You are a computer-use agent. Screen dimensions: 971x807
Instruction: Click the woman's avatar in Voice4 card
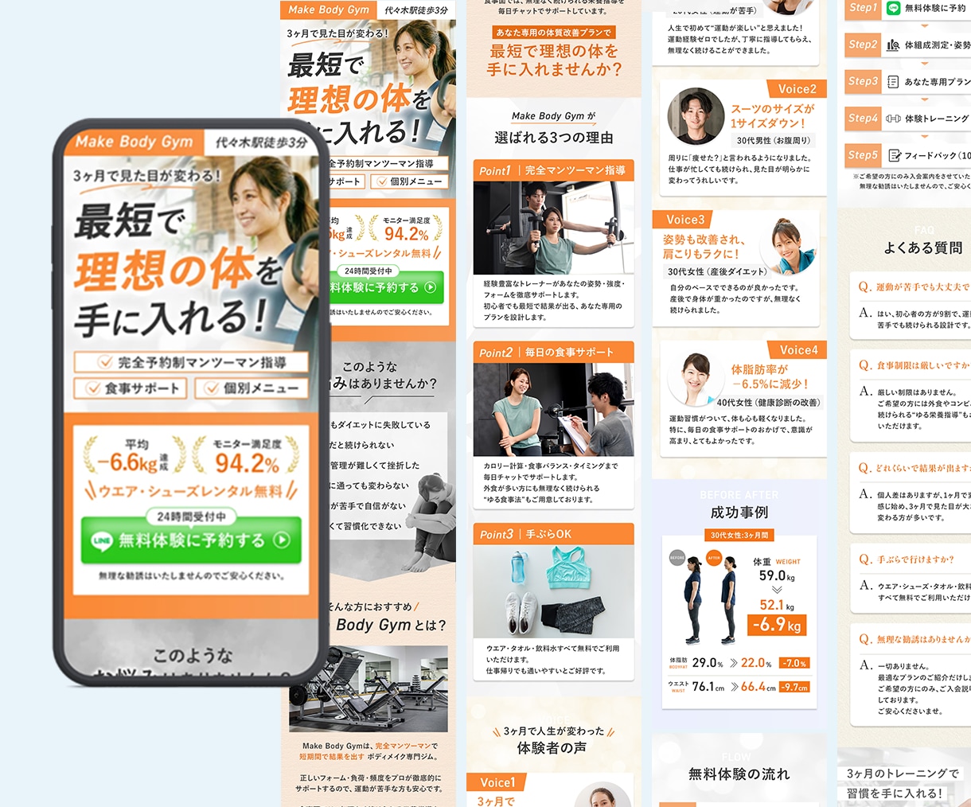click(x=696, y=379)
